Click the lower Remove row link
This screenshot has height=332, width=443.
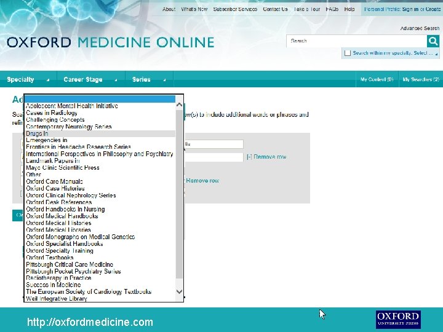pos(202,181)
